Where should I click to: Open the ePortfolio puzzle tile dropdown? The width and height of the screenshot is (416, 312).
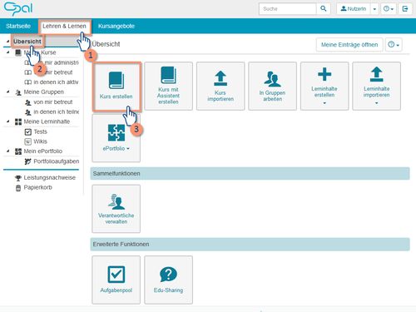tap(116, 138)
